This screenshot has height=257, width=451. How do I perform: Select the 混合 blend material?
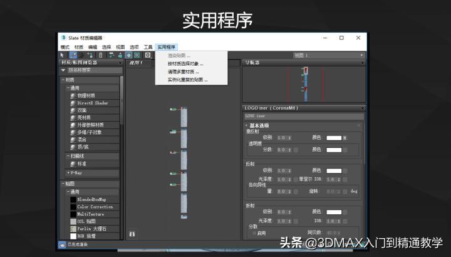(95, 140)
